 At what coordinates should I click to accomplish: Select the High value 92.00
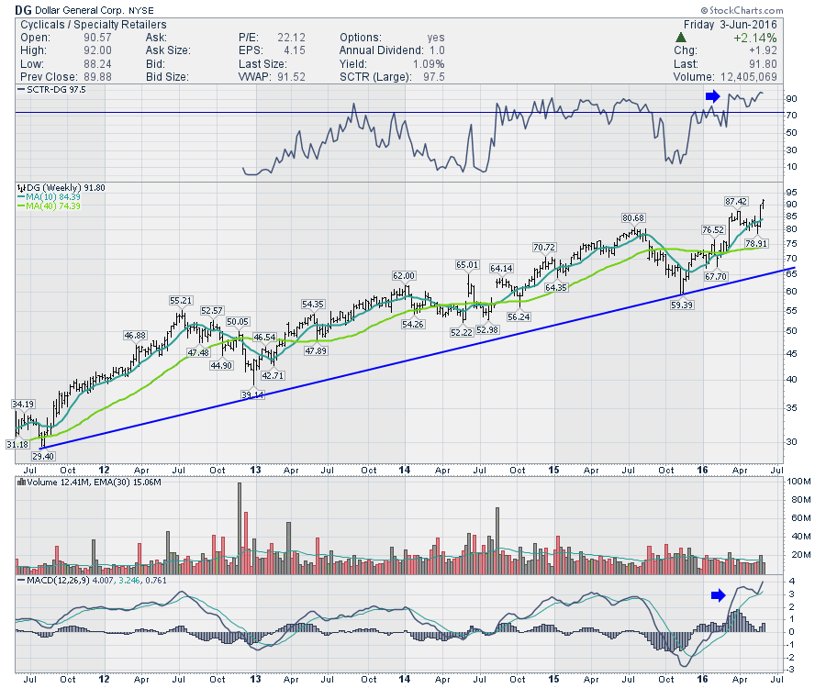(x=97, y=50)
